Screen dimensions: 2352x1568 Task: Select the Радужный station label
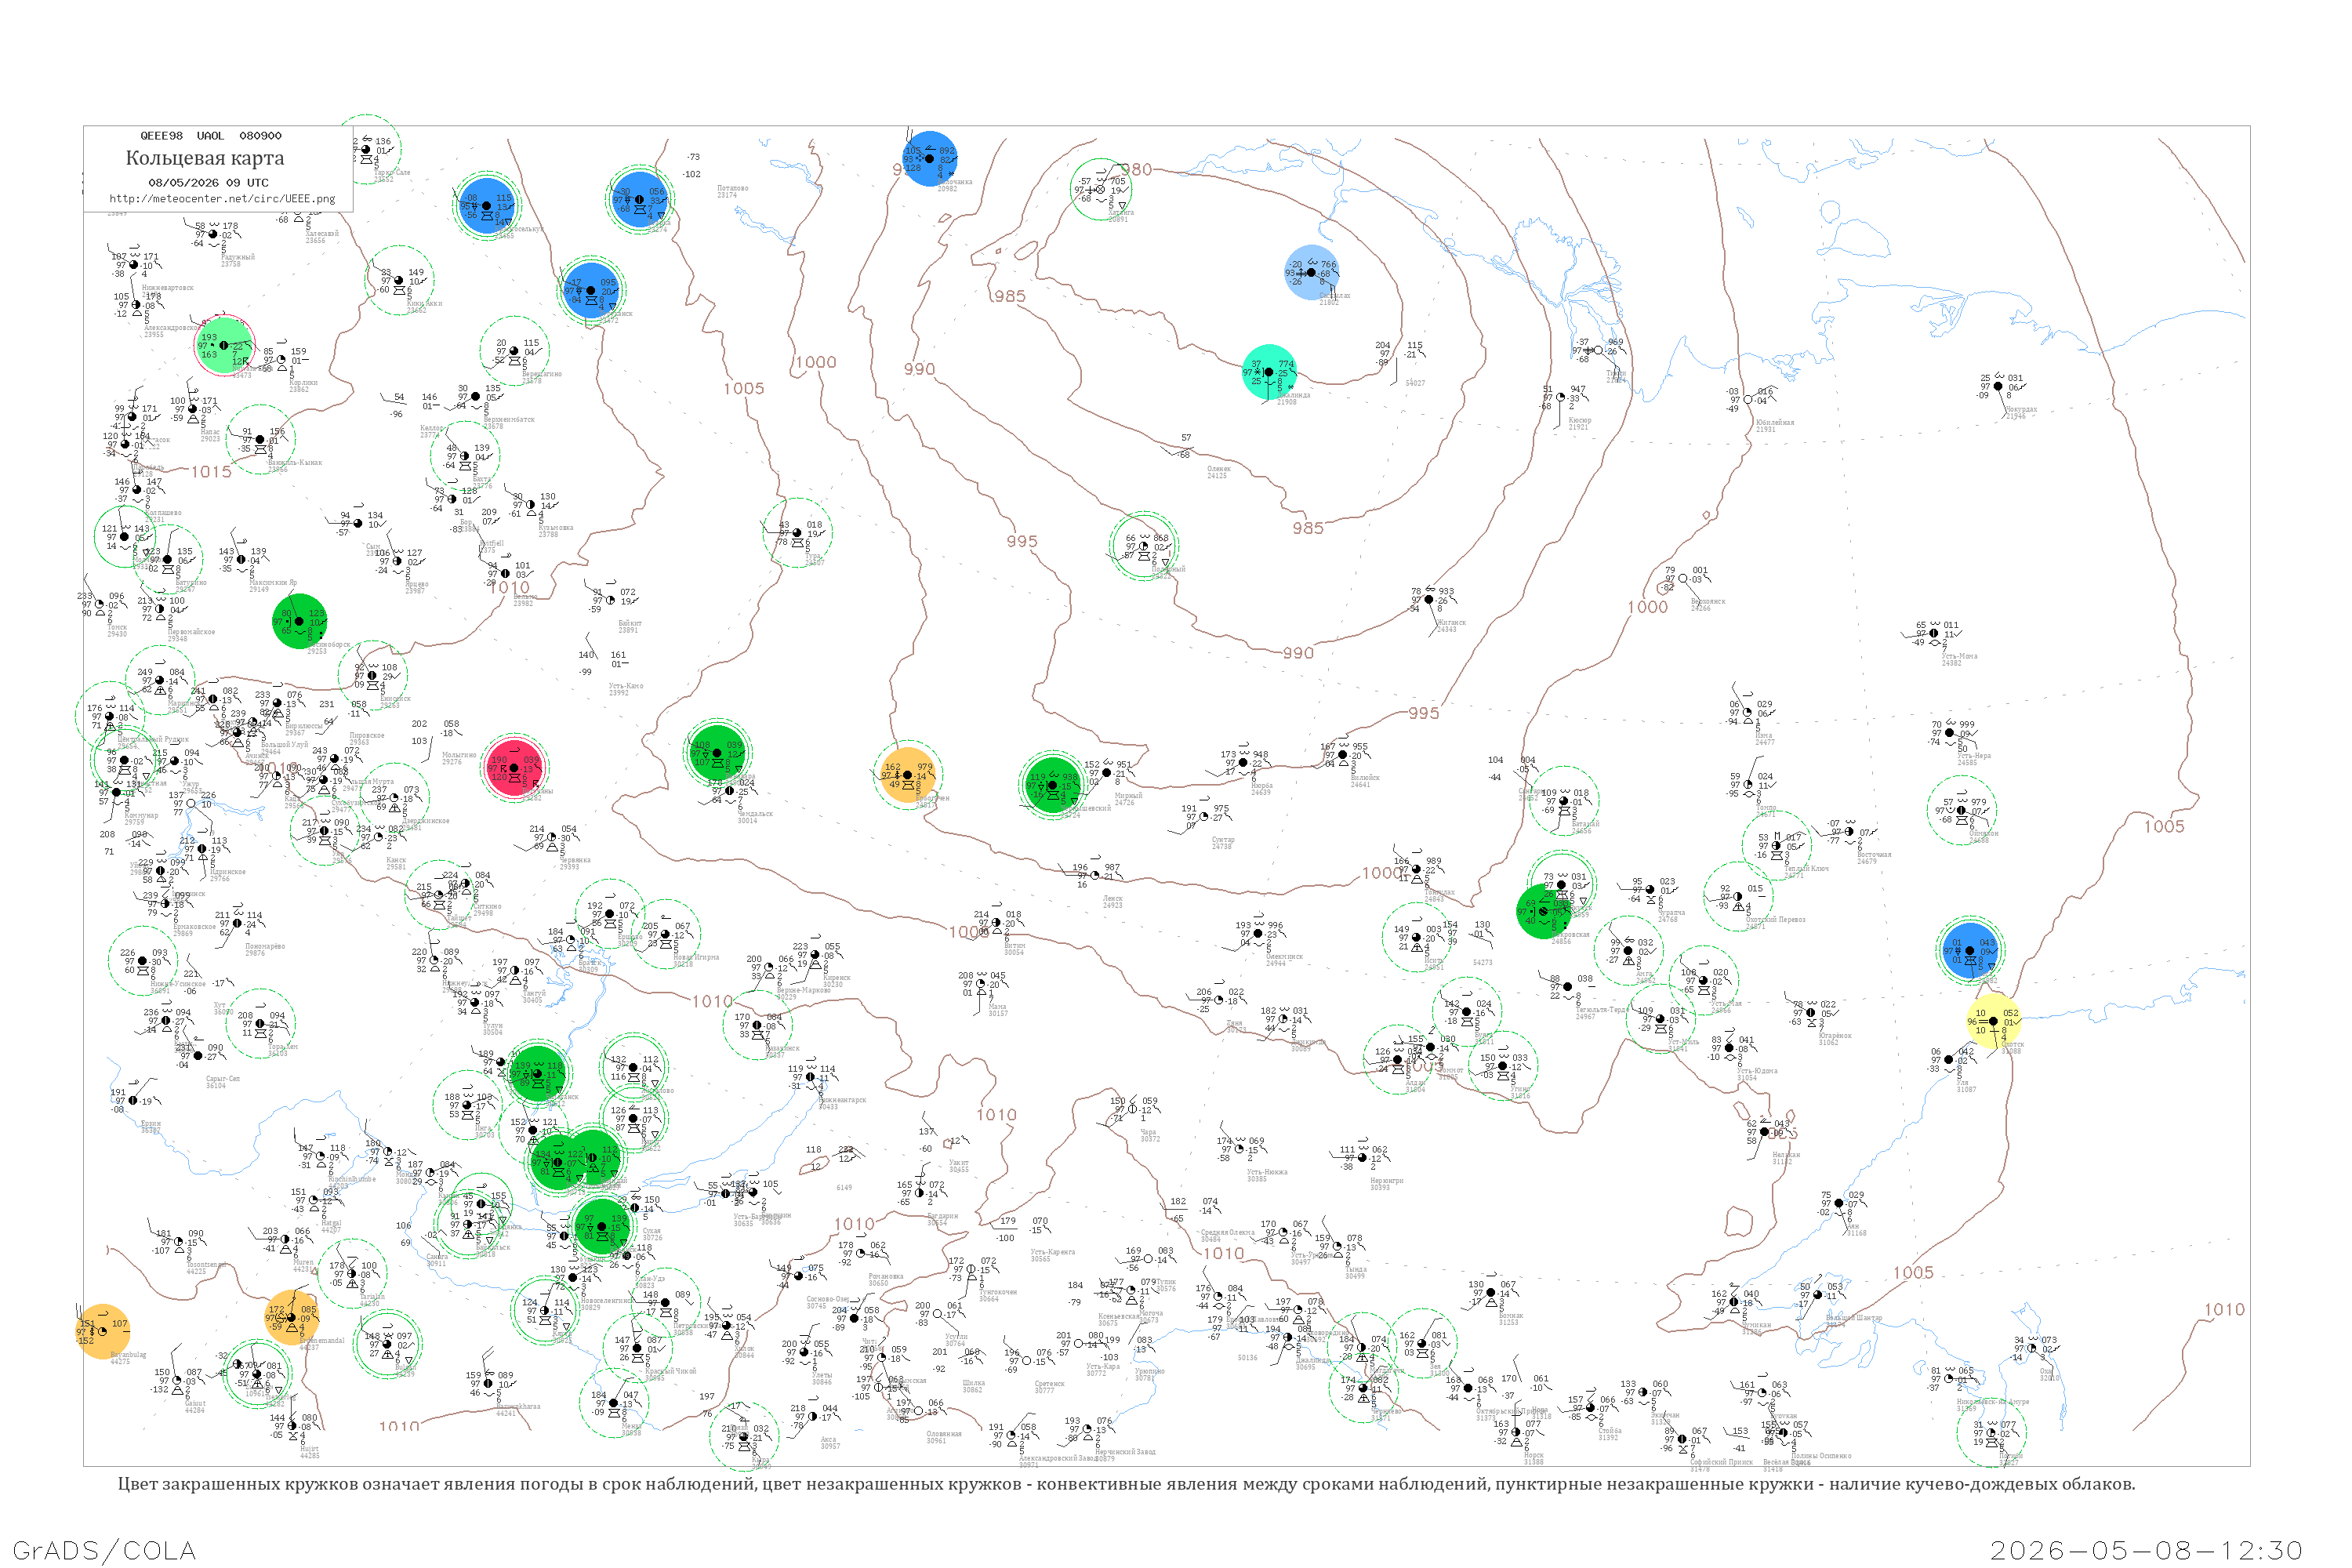(238, 258)
